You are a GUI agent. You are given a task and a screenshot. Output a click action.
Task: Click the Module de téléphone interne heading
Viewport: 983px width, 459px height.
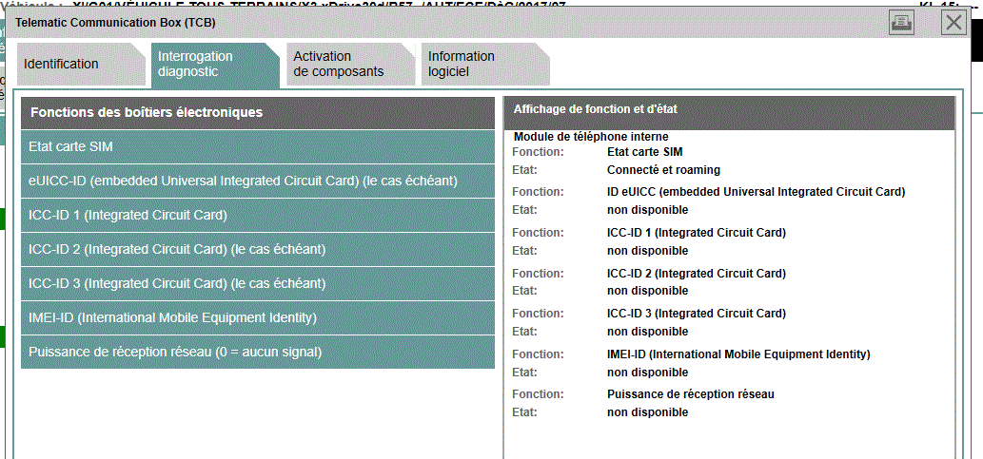tap(591, 137)
